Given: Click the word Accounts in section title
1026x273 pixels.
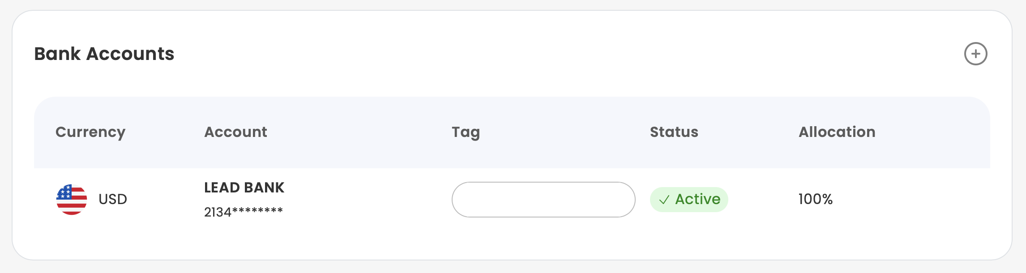Looking at the screenshot, I should 130,54.
